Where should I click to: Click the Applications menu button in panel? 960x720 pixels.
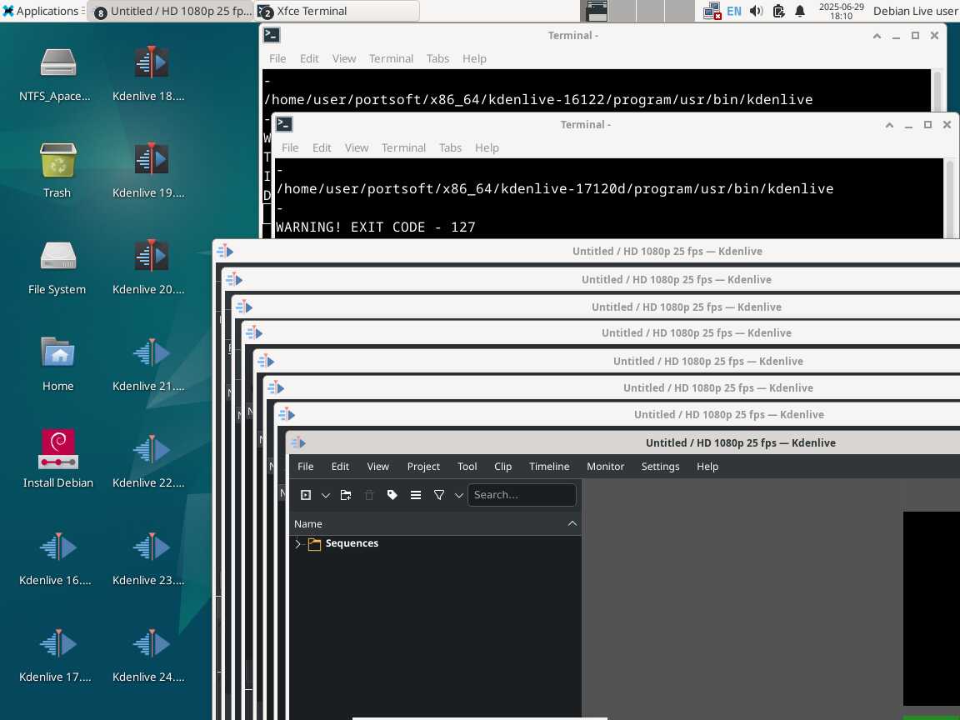(x=42, y=11)
